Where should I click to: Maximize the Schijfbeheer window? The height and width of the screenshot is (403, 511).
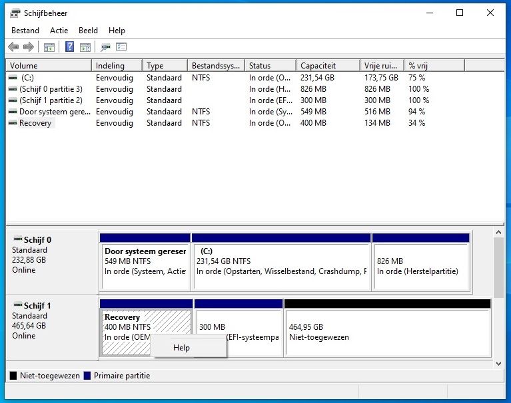(x=460, y=13)
